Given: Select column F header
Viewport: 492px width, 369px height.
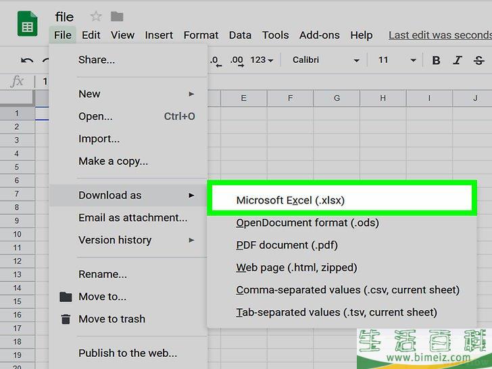Looking at the screenshot, I should pos(290,98).
